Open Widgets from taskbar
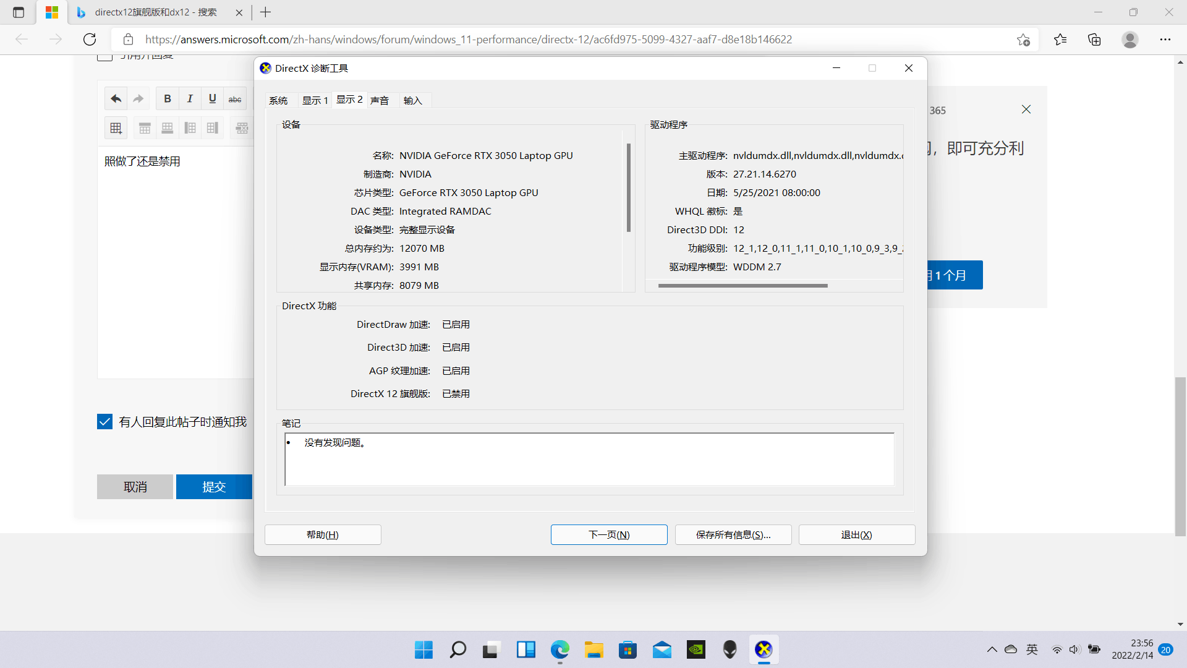This screenshot has width=1187, height=668. coord(525,649)
